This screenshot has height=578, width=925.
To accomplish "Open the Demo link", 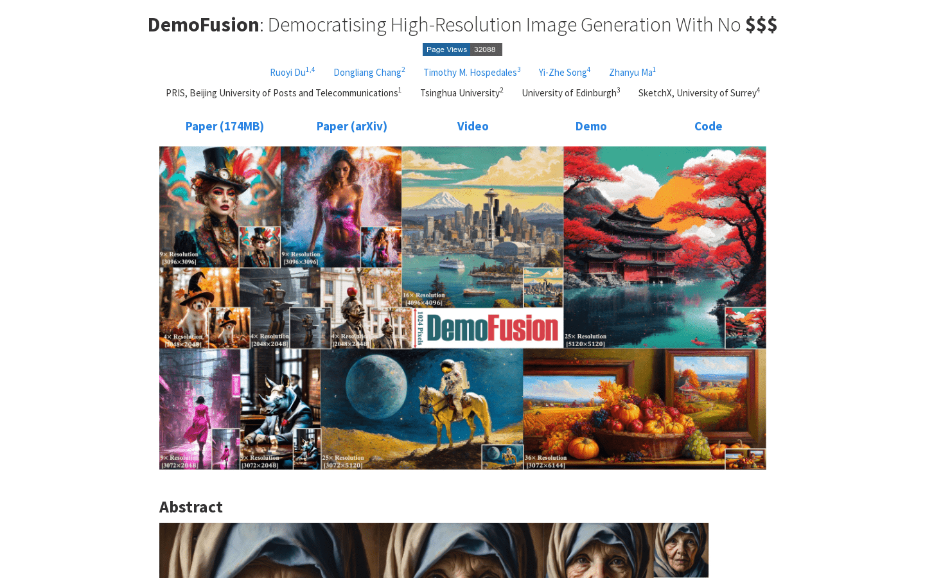I will (x=591, y=127).
